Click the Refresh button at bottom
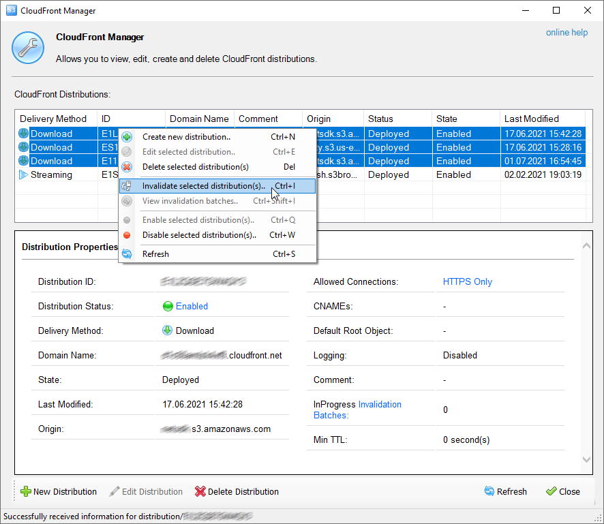The width and height of the screenshot is (604, 524). click(505, 492)
